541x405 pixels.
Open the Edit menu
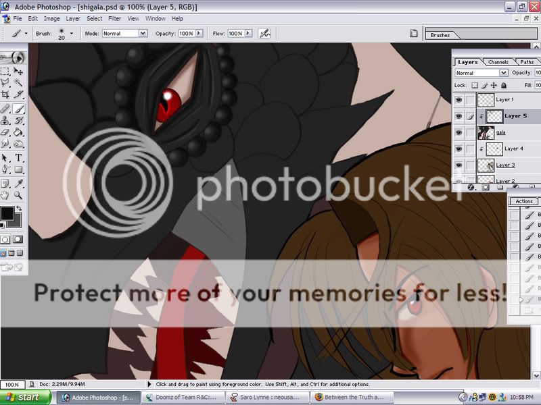tap(32, 19)
